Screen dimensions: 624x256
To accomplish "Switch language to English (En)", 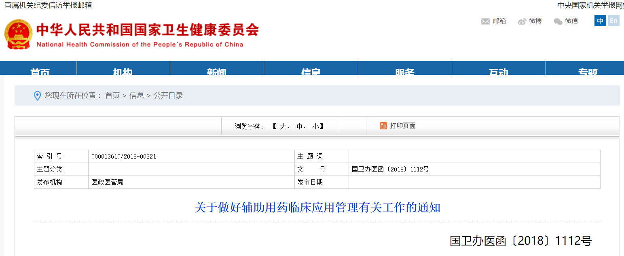I will [x=613, y=21].
